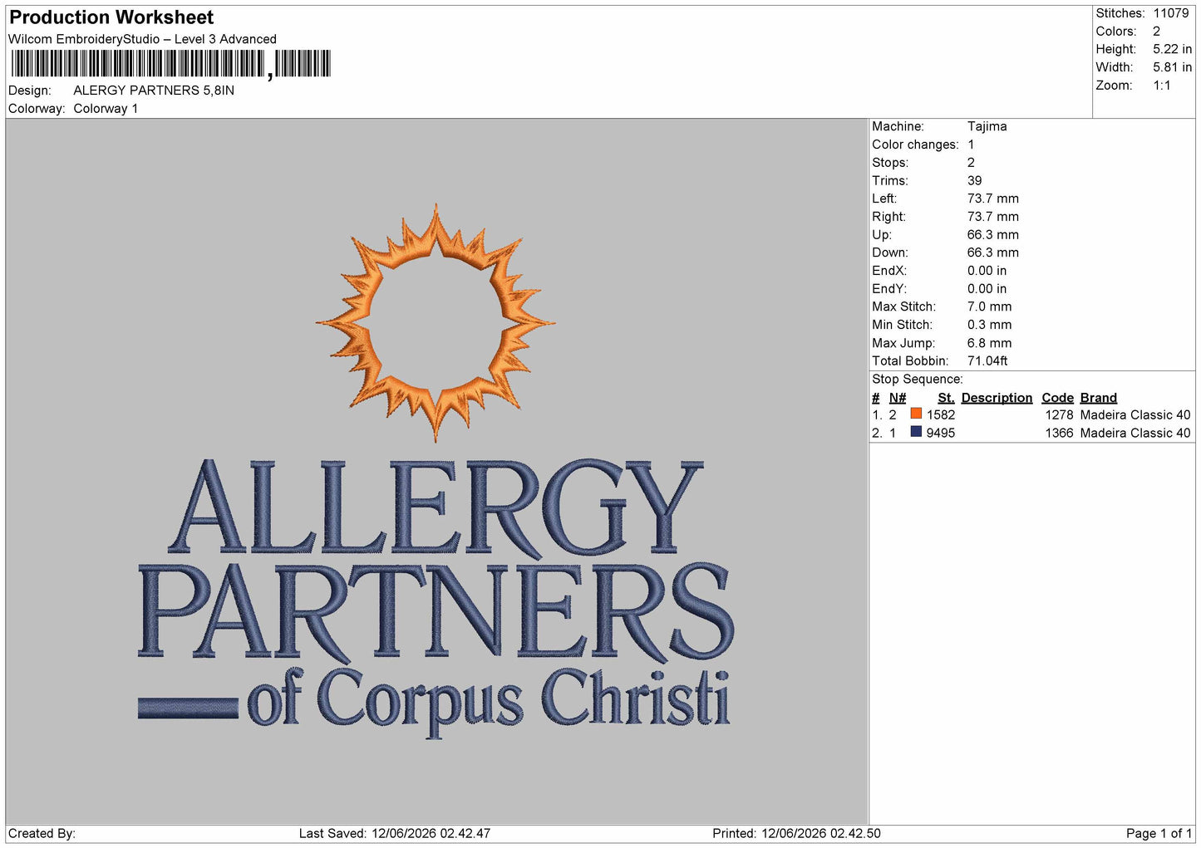Click the Zoom value 1:1
This screenshot has width=1201, height=848.
point(1162,86)
